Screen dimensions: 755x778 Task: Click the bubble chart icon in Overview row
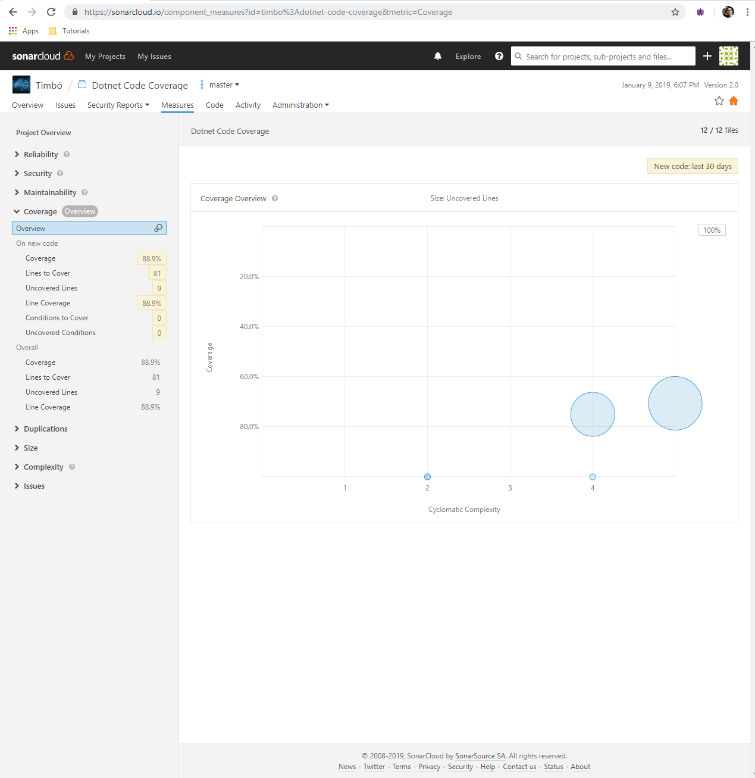[158, 228]
